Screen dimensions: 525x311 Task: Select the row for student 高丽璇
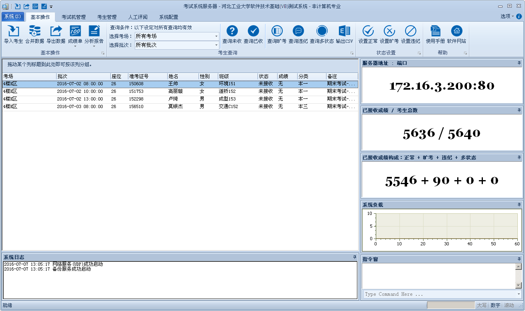click(x=180, y=92)
